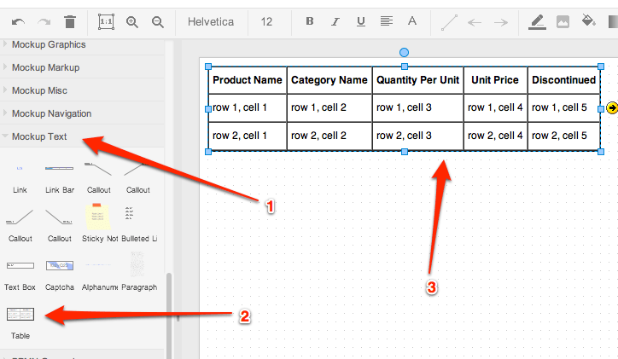This screenshot has width=618, height=359.
Task: Open the fill color paint bucket
Action: (588, 20)
